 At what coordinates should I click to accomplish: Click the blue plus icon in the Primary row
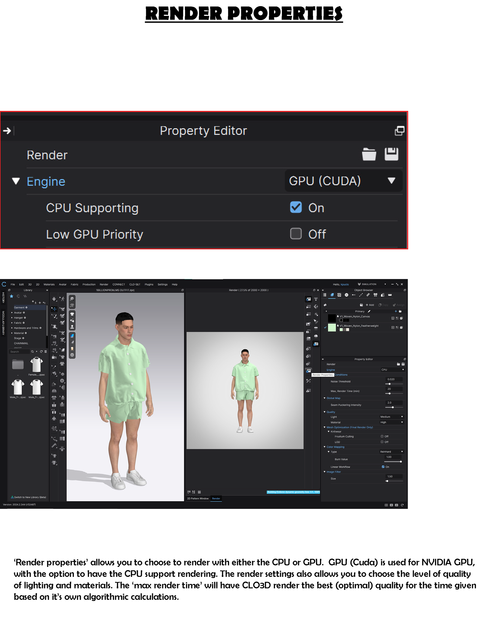click(x=396, y=311)
